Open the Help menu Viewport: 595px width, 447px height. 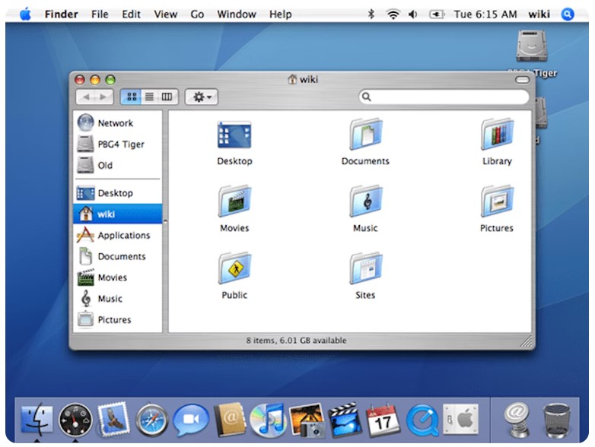coord(281,14)
